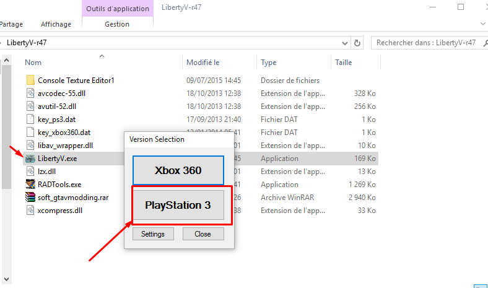Click the 1 269 Ko size cell
Screen dimensions: 488x288
tap(362, 185)
